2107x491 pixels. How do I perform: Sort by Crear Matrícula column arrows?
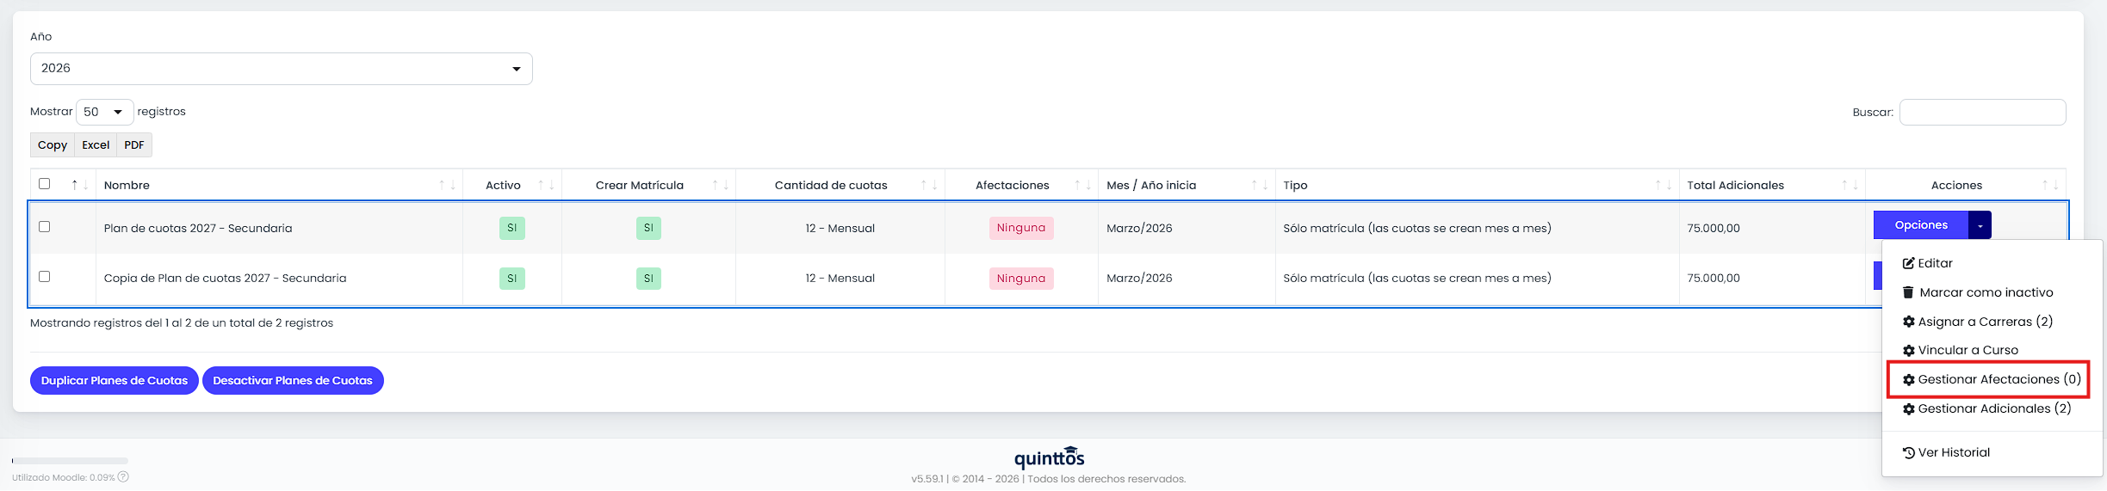point(720,185)
